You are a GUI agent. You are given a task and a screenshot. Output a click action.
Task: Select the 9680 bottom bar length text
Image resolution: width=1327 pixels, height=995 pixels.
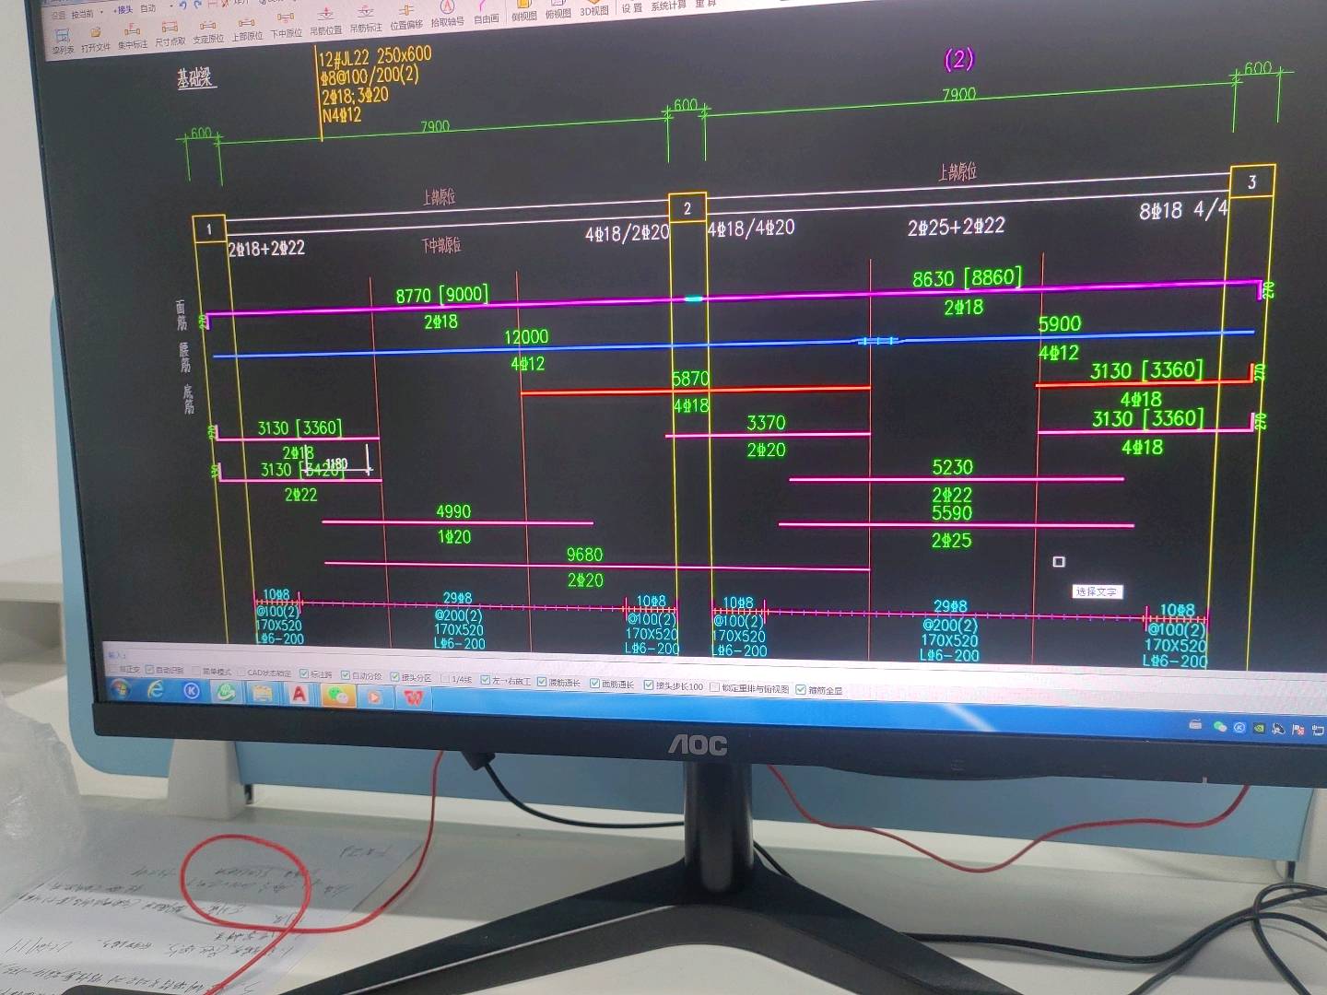pyautogui.click(x=584, y=555)
